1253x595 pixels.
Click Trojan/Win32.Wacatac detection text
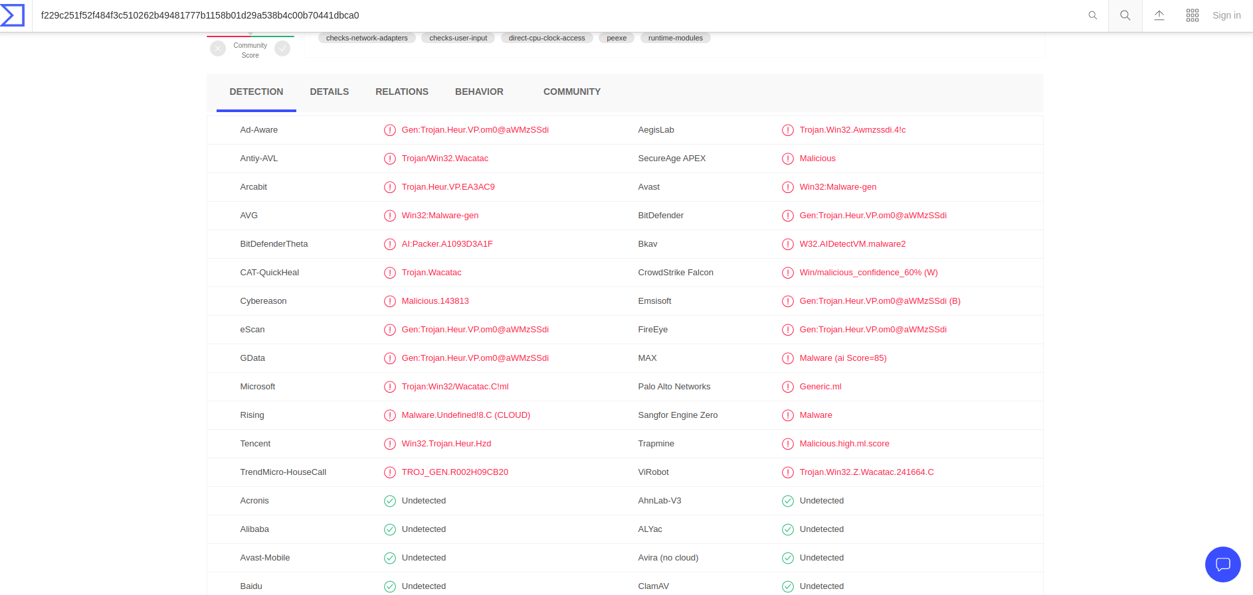coord(444,159)
